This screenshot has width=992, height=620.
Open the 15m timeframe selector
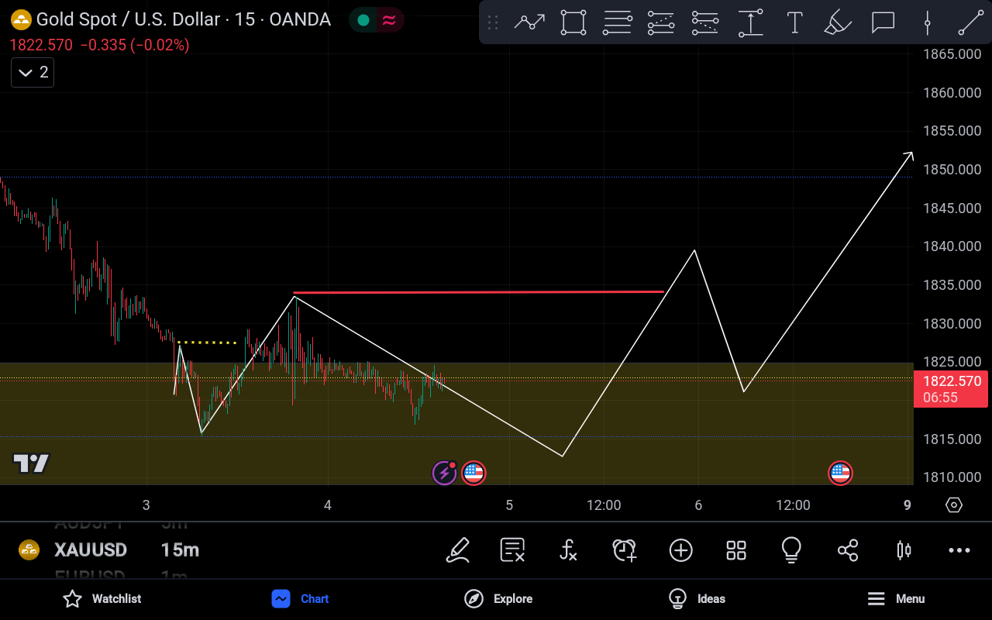pos(180,550)
